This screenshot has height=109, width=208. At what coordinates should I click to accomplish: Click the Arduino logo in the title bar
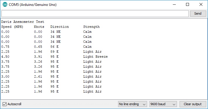(5, 4)
